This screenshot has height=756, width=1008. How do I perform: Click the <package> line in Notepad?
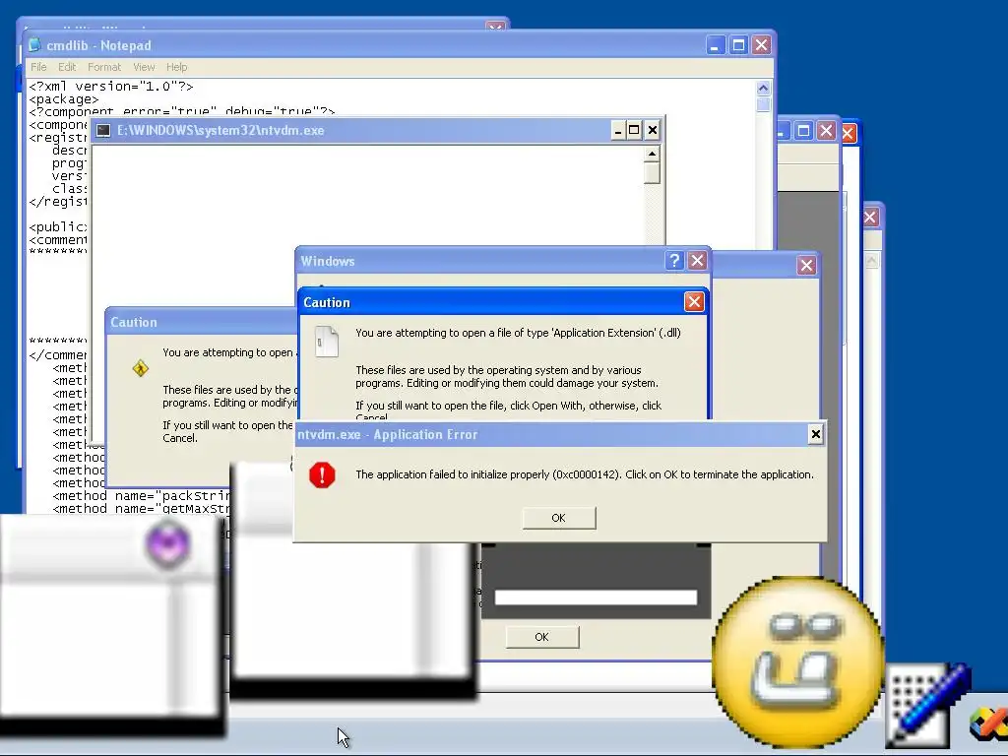pos(64,99)
